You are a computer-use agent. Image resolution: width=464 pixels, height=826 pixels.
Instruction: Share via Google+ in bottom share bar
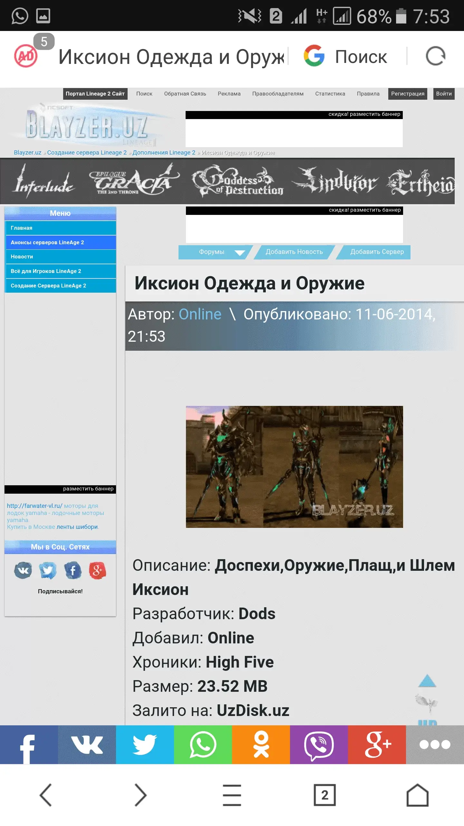pyautogui.click(x=377, y=745)
